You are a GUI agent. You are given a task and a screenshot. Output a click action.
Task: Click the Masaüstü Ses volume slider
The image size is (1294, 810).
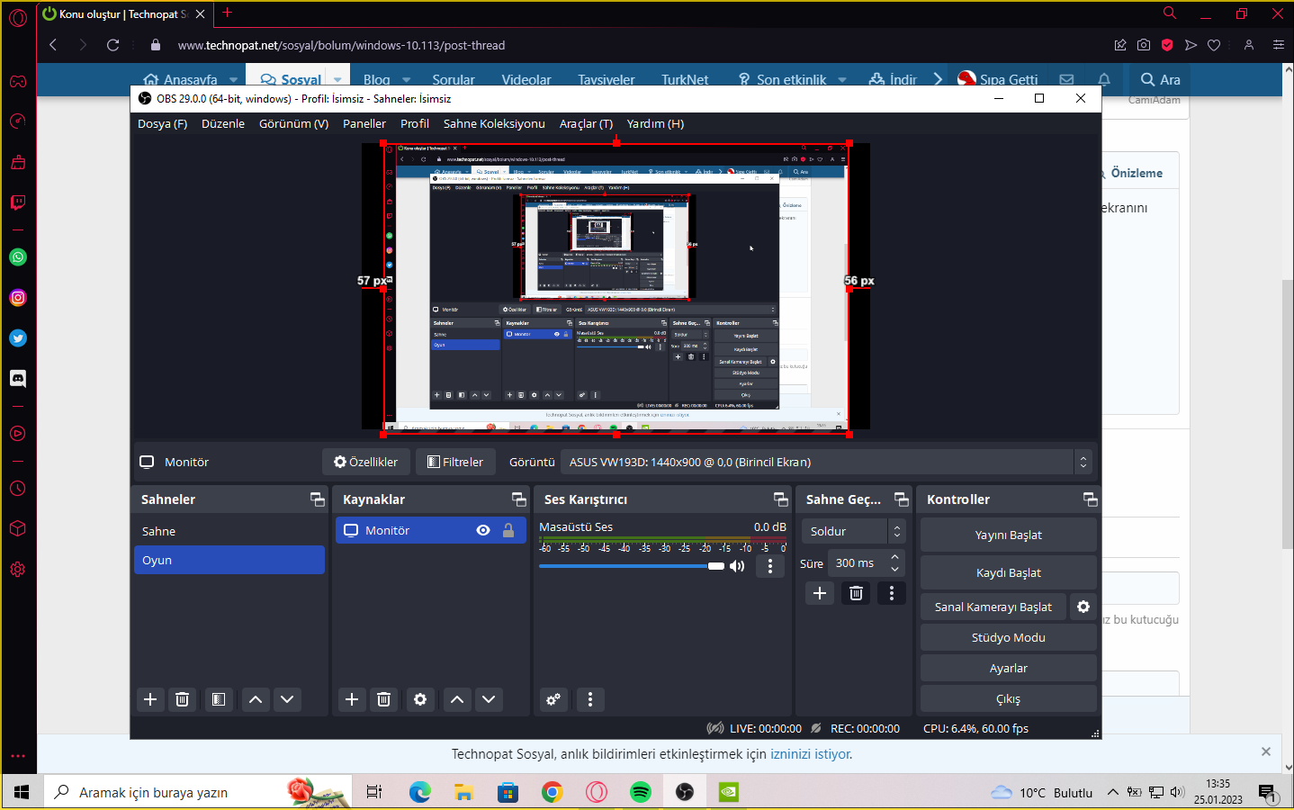coord(630,566)
